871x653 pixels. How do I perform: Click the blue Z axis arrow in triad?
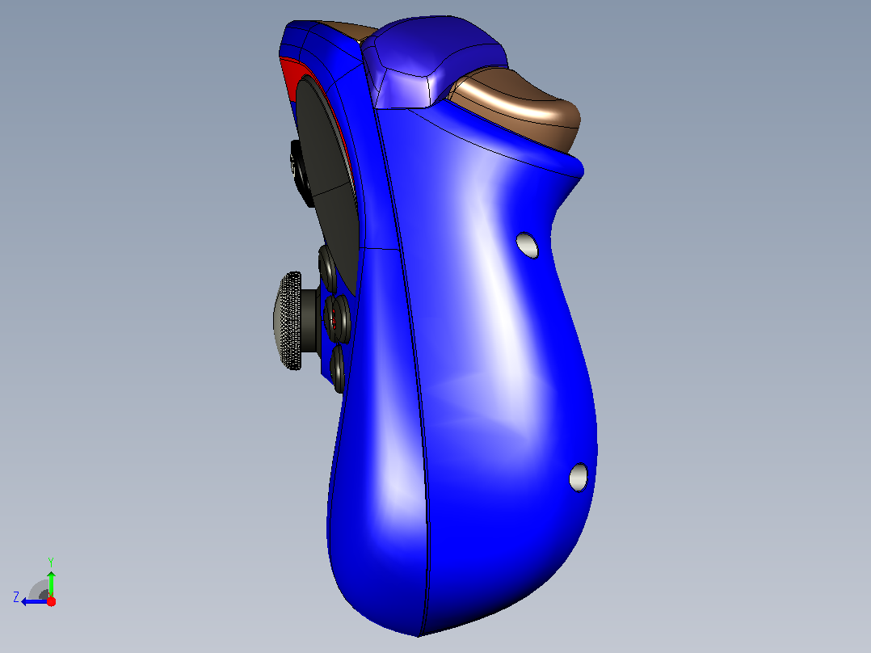coord(35,601)
